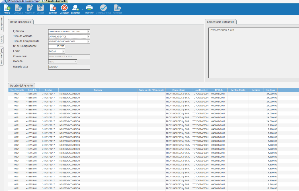Open the Configuraciones side panel tab
The height and width of the screenshot is (191, 299).
2,56
